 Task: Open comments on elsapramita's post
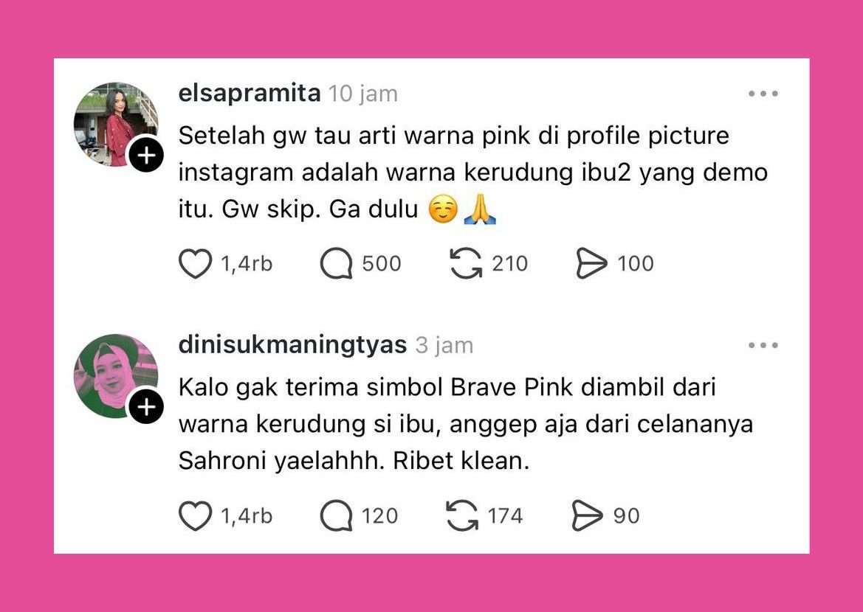(x=337, y=263)
